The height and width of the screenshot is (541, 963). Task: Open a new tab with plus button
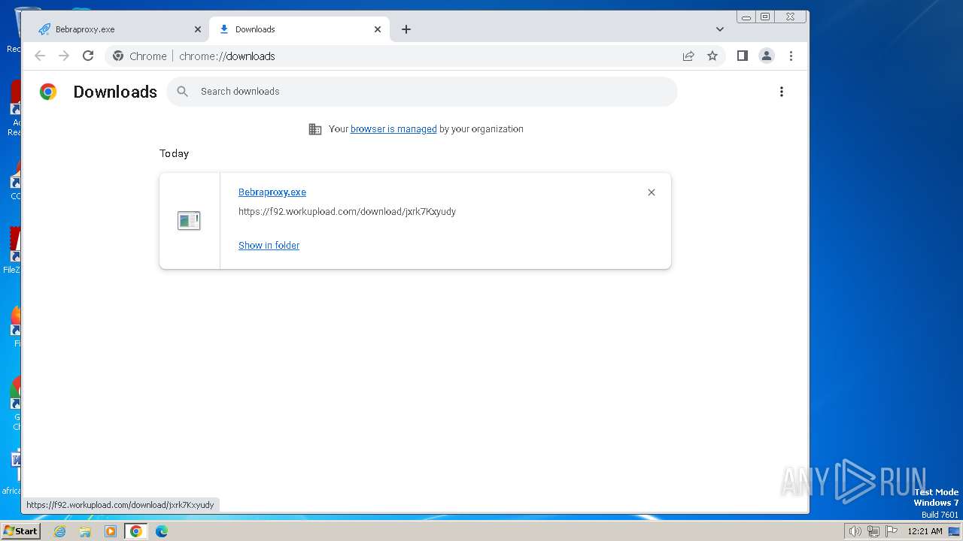(x=406, y=29)
